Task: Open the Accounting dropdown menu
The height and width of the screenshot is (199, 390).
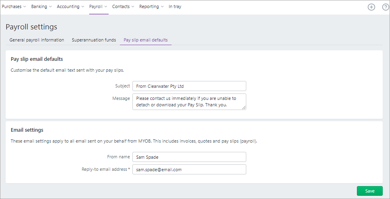Action: tap(71, 6)
